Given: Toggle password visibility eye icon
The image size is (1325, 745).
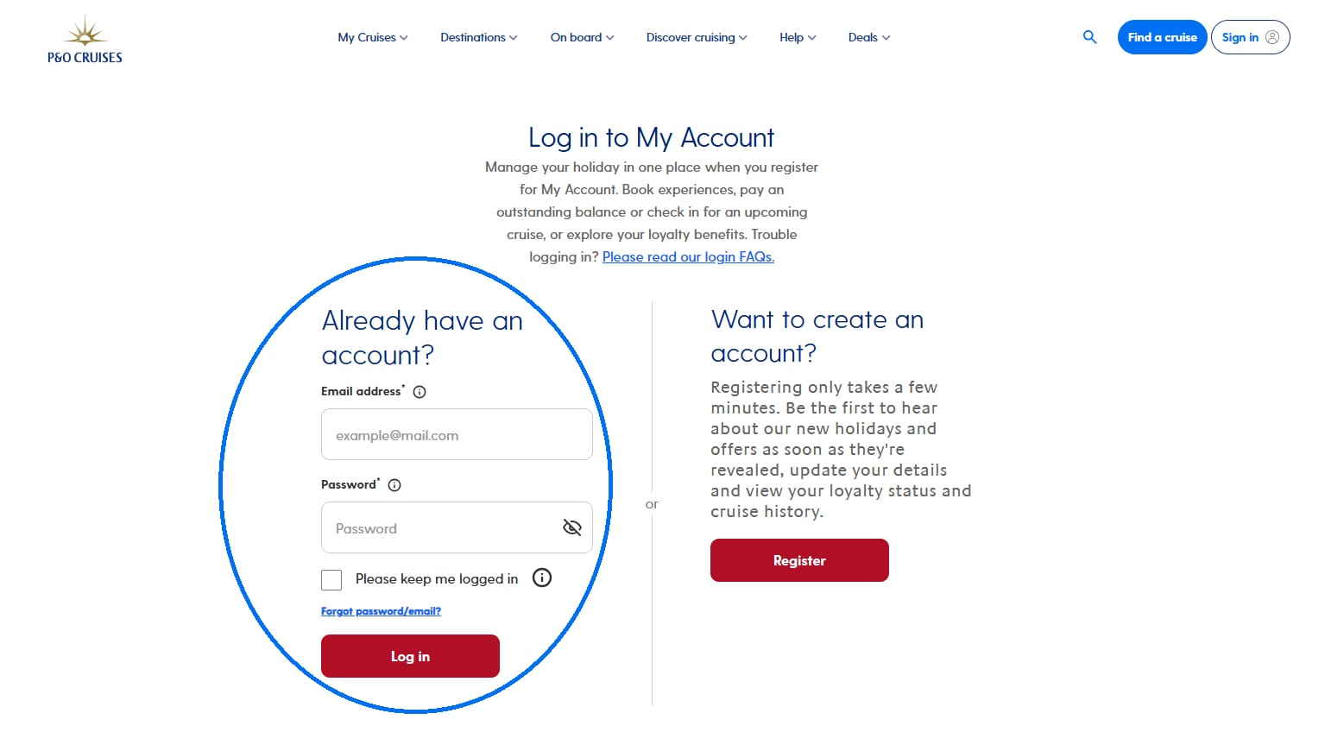Looking at the screenshot, I should 571,527.
